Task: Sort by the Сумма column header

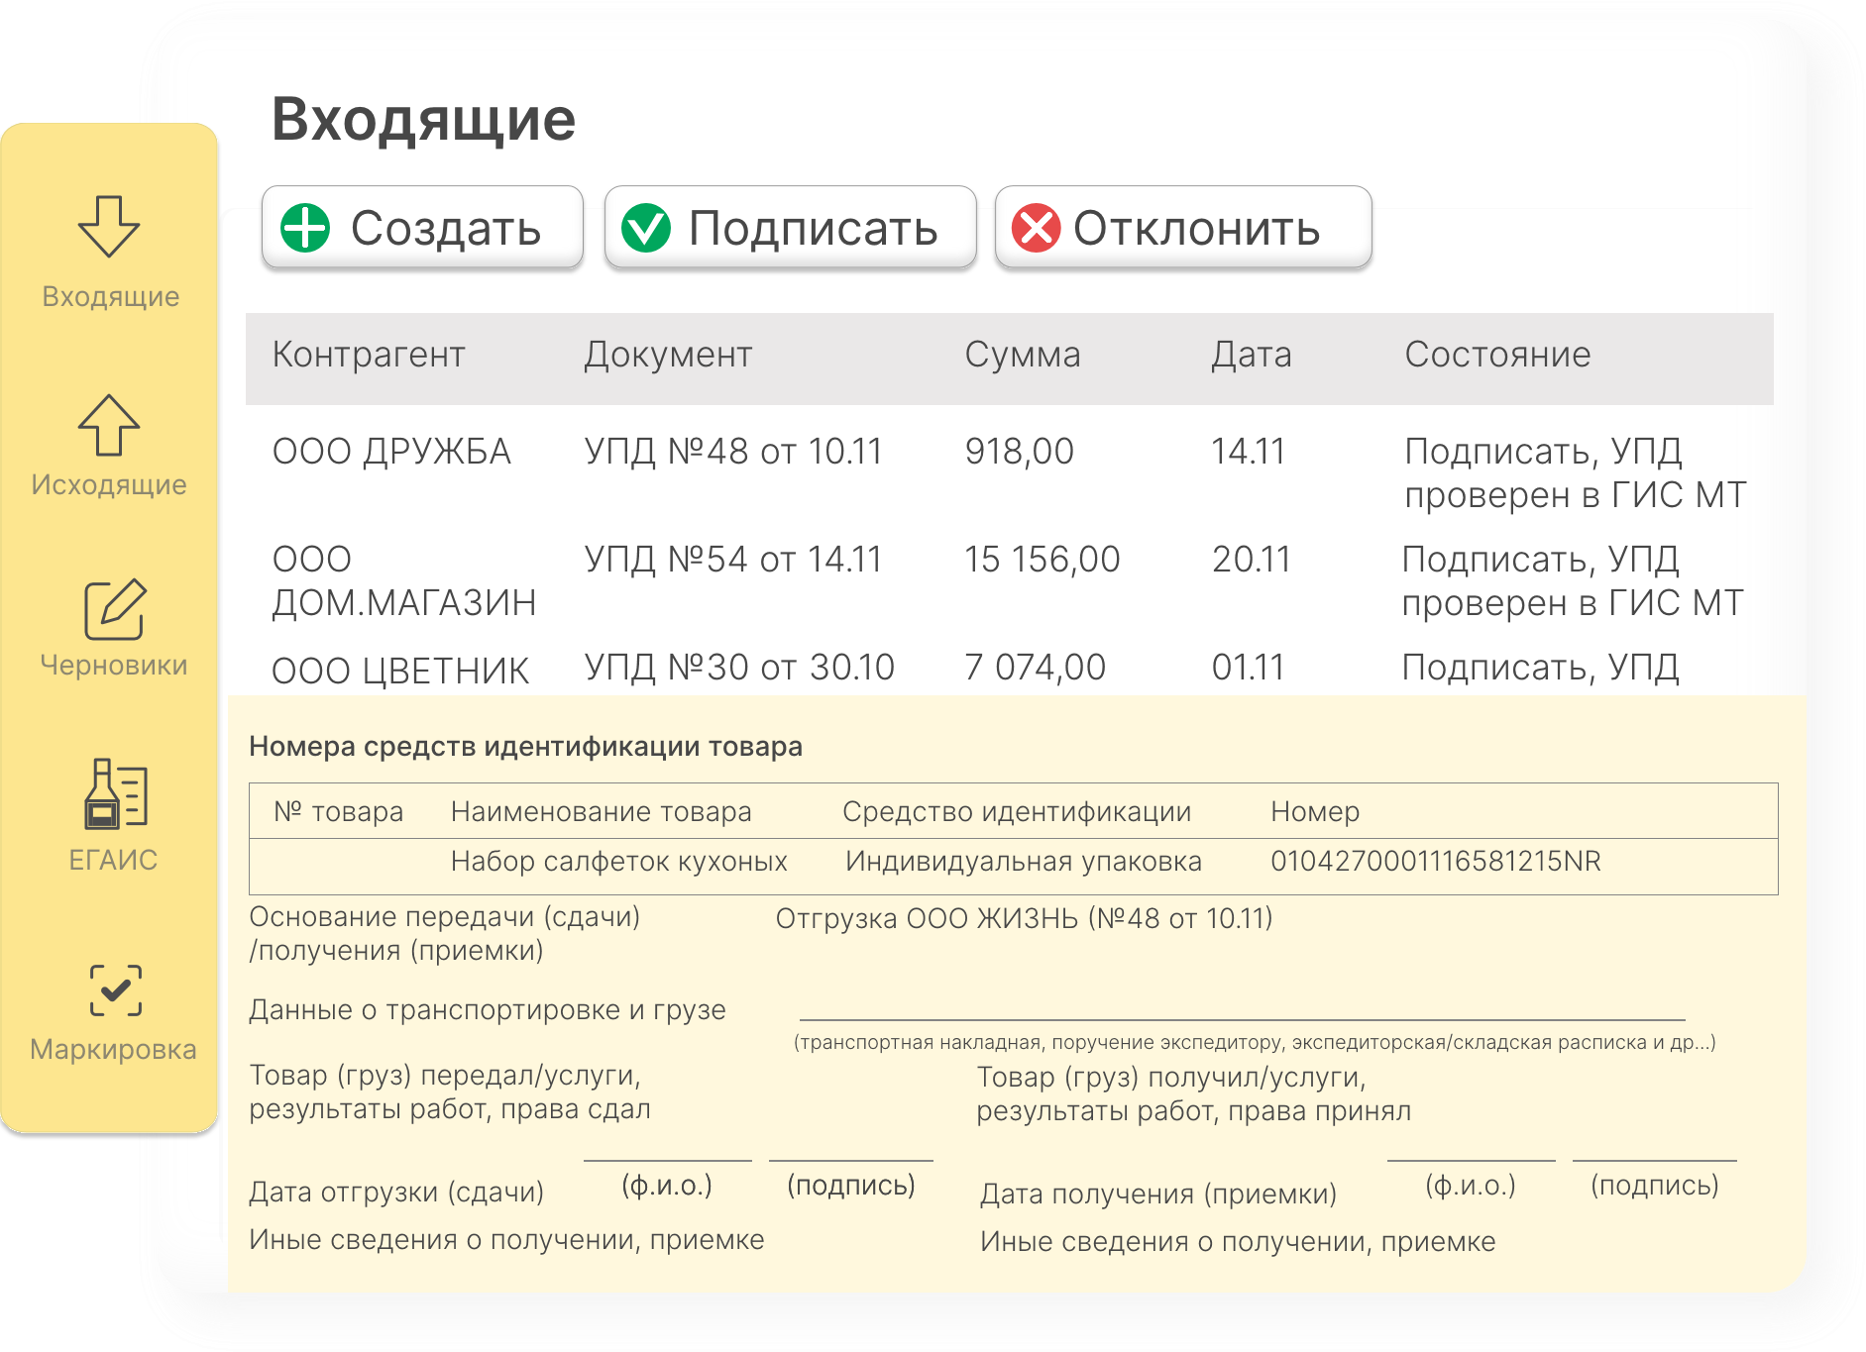Action: [x=1022, y=355]
